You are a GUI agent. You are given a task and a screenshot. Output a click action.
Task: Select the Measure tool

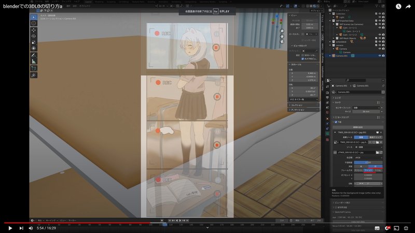pyautogui.click(x=34, y=61)
